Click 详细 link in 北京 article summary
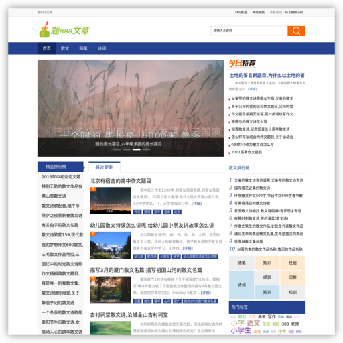The image size is (343, 343). (x=196, y=204)
